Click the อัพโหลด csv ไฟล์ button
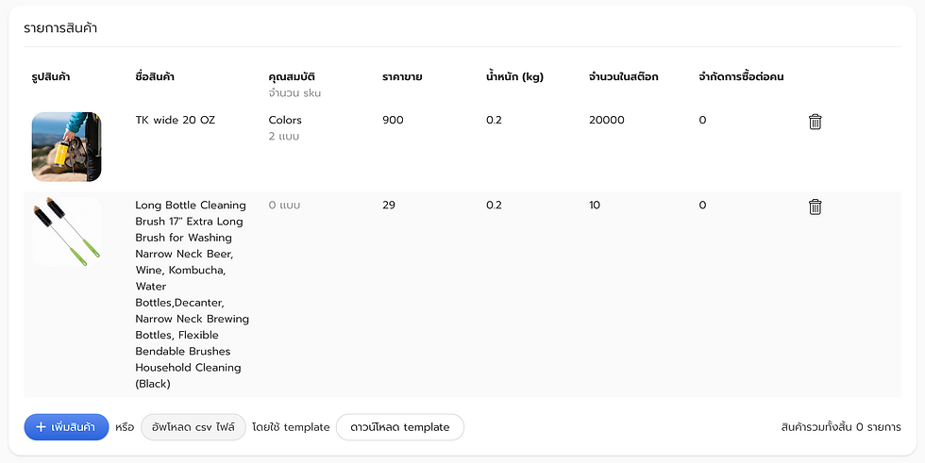 point(193,427)
